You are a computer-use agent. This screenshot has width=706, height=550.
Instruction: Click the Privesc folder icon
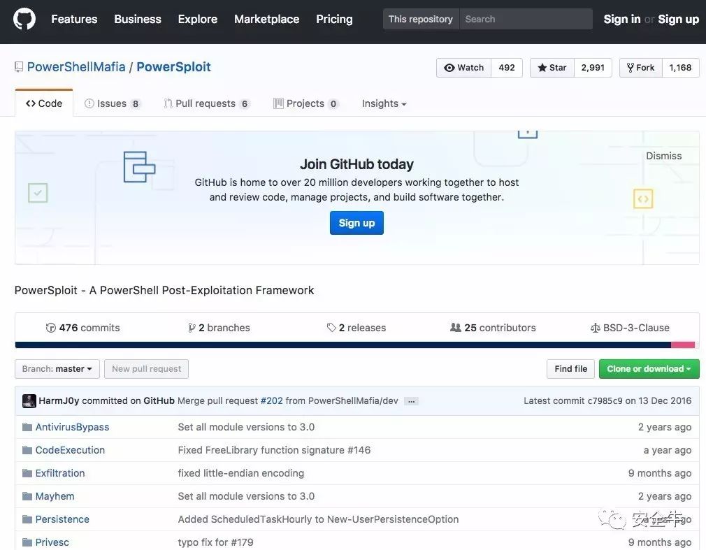(x=27, y=542)
